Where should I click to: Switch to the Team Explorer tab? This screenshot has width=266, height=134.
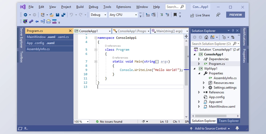coord(228,121)
